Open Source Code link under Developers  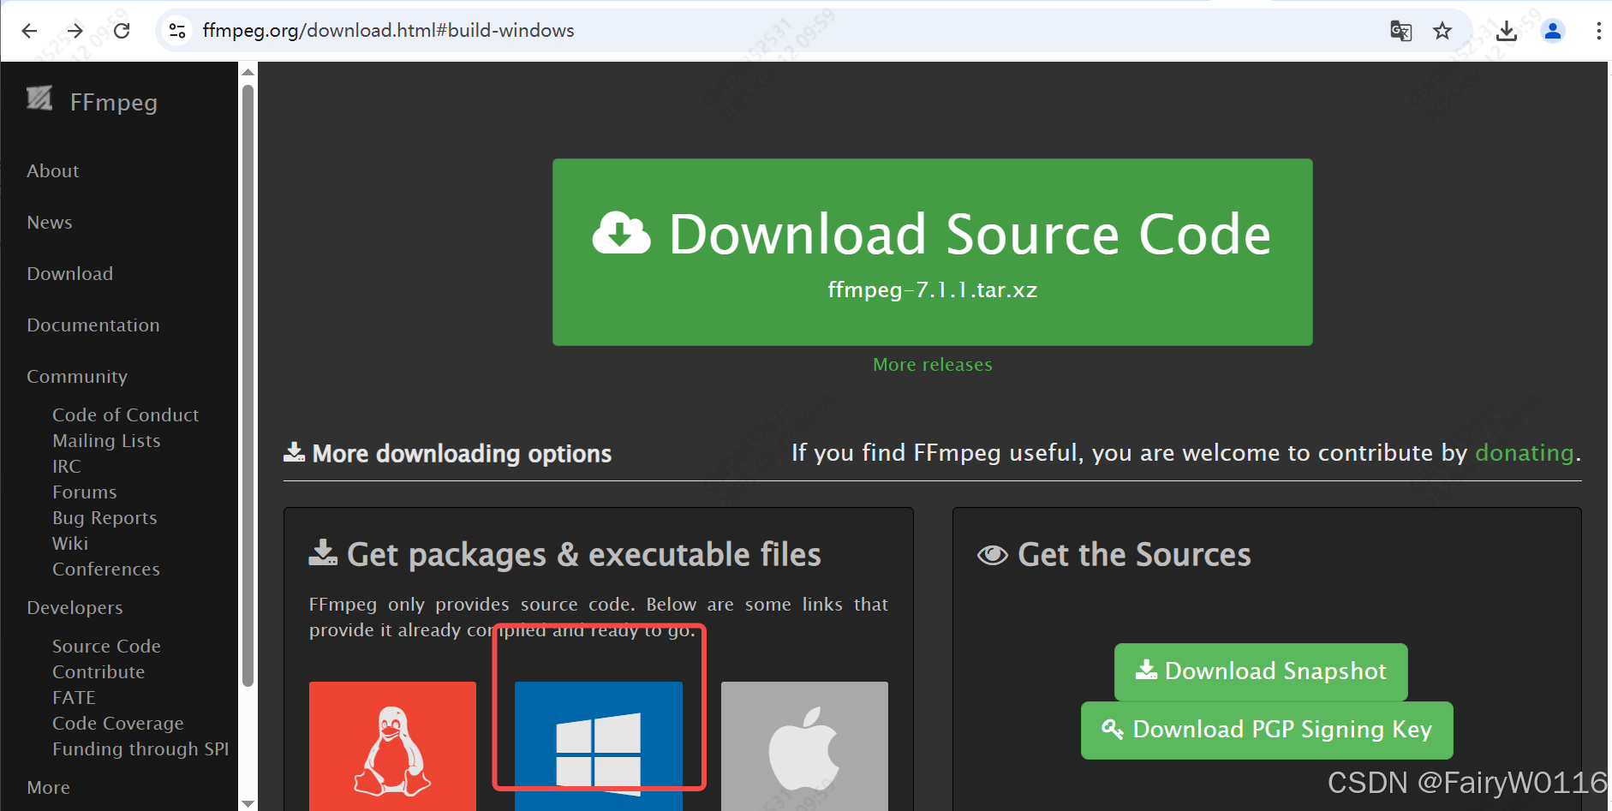point(106,647)
